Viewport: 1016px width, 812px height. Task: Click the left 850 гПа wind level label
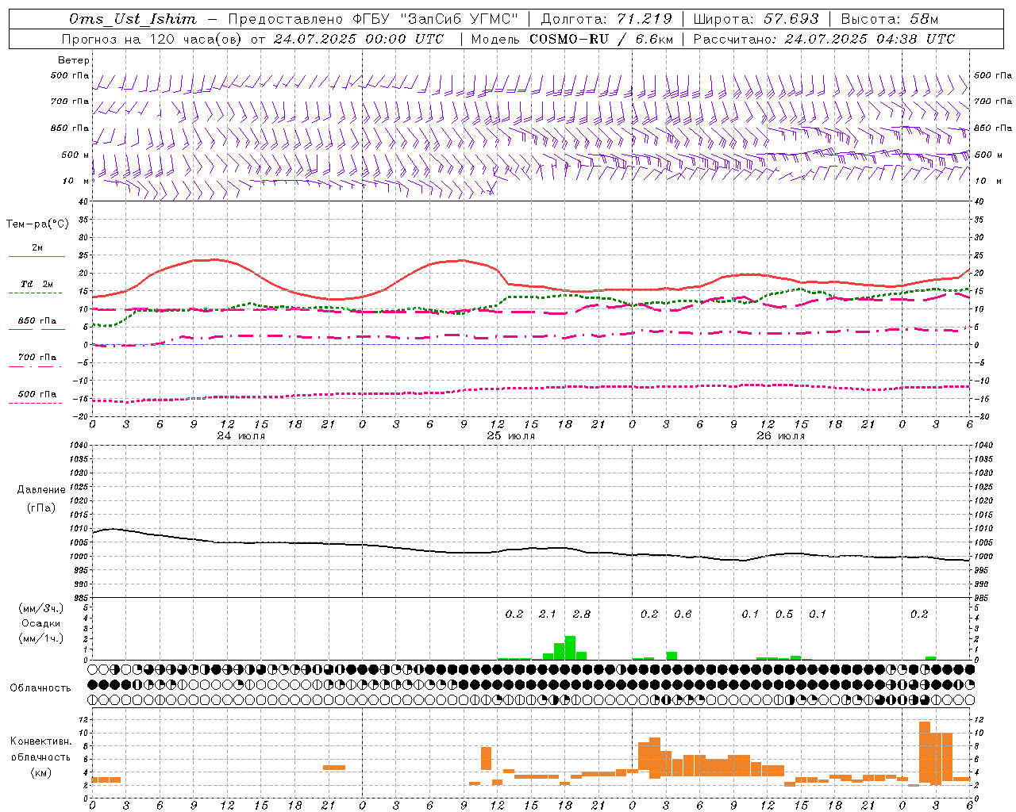click(x=70, y=128)
